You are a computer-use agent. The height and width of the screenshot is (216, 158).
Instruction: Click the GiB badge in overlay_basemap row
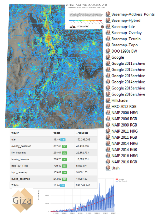[65, 146]
